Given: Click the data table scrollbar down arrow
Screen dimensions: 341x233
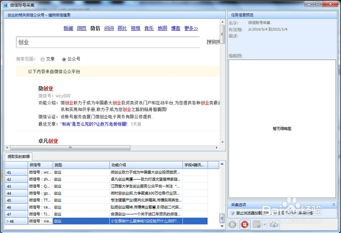Looking at the screenshot, I should coord(222,226).
